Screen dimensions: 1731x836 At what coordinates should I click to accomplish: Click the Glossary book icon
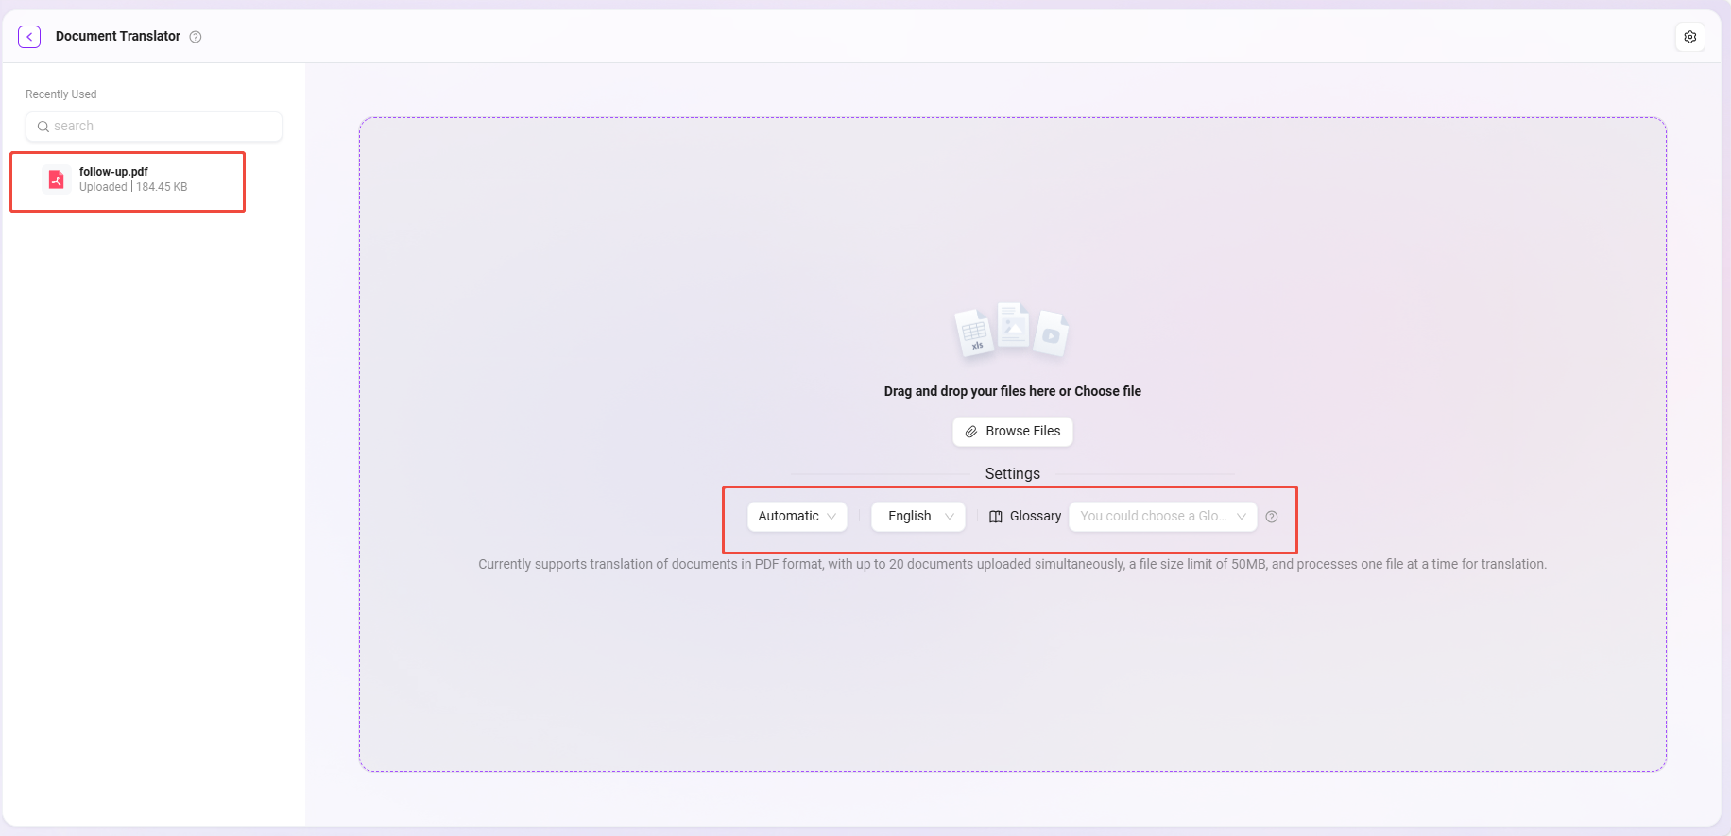coord(995,517)
